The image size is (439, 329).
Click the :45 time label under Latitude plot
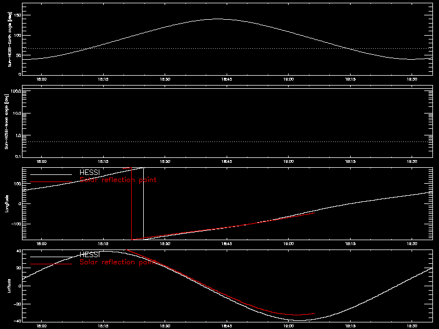coord(227,326)
